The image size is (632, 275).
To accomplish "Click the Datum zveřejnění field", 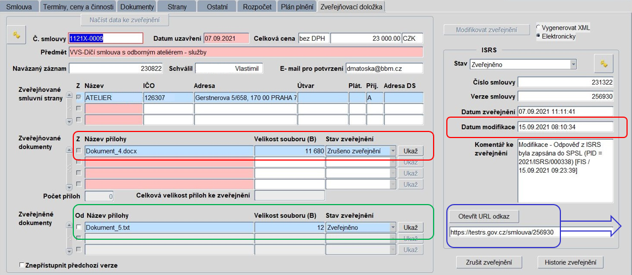I will click(x=565, y=111).
